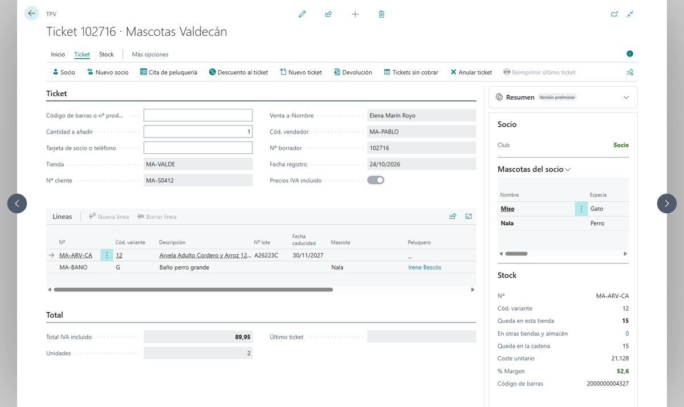Select the MA-BANO line number cell
The width and height of the screenshot is (684, 407).
74,267
